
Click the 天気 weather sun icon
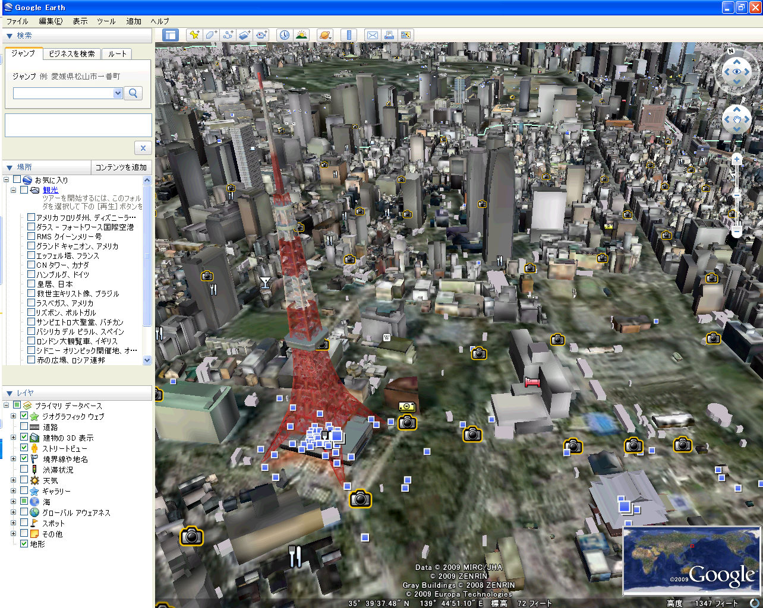[34, 480]
